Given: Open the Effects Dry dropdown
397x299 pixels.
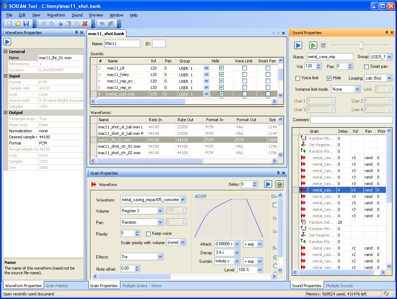Looking at the screenshot, I should (x=160, y=257).
